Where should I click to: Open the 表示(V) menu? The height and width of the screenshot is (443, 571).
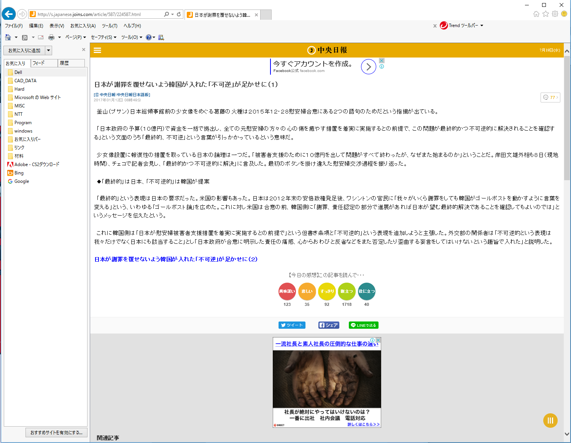[x=57, y=26]
